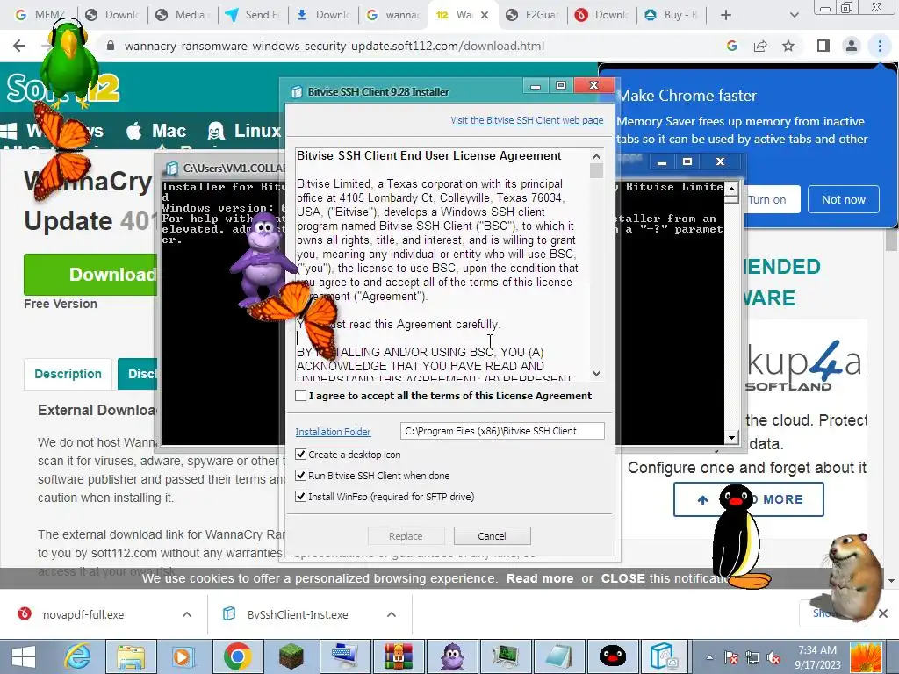Click the Google icon in the address bar
This screenshot has width=899, height=674.
click(731, 46)
